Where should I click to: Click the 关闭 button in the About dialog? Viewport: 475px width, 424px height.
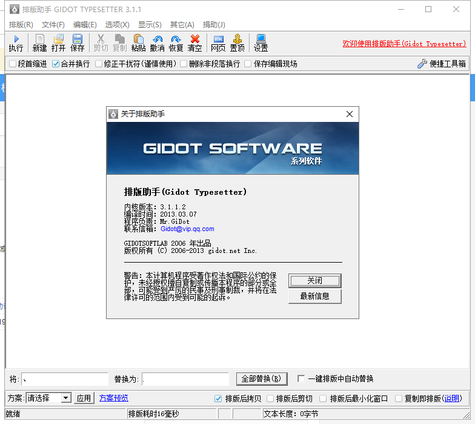(314, 280)
